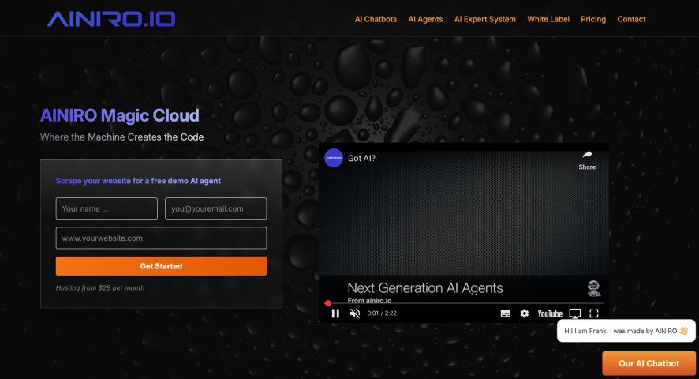Focus the 'Your name' input field
This screenshot has height=379, width=699.
tap(107, 208)
